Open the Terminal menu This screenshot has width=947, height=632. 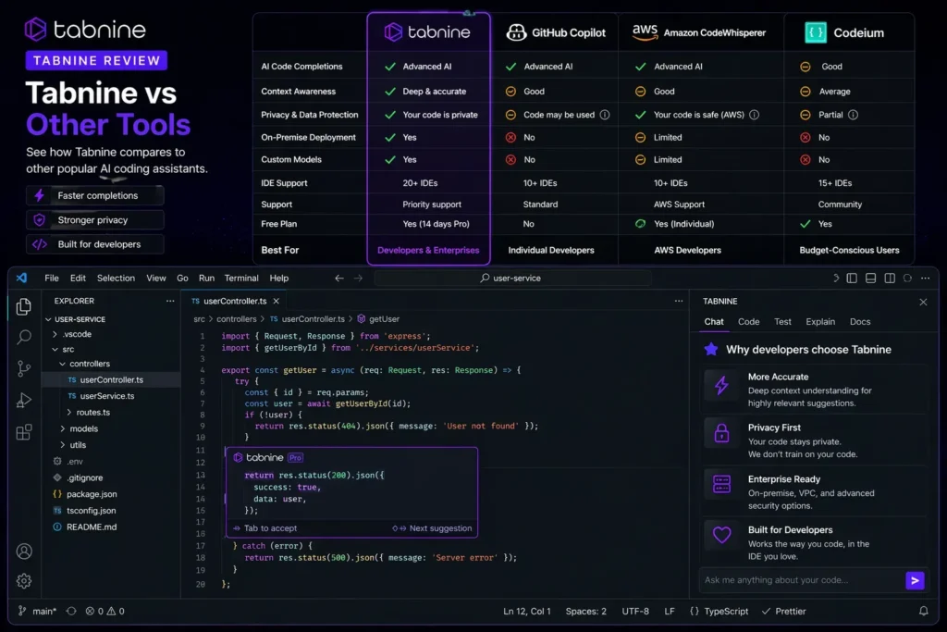[x=241, y=278]
